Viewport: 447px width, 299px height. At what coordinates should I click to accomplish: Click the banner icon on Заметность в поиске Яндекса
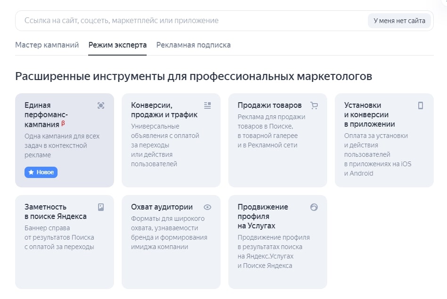101,207
